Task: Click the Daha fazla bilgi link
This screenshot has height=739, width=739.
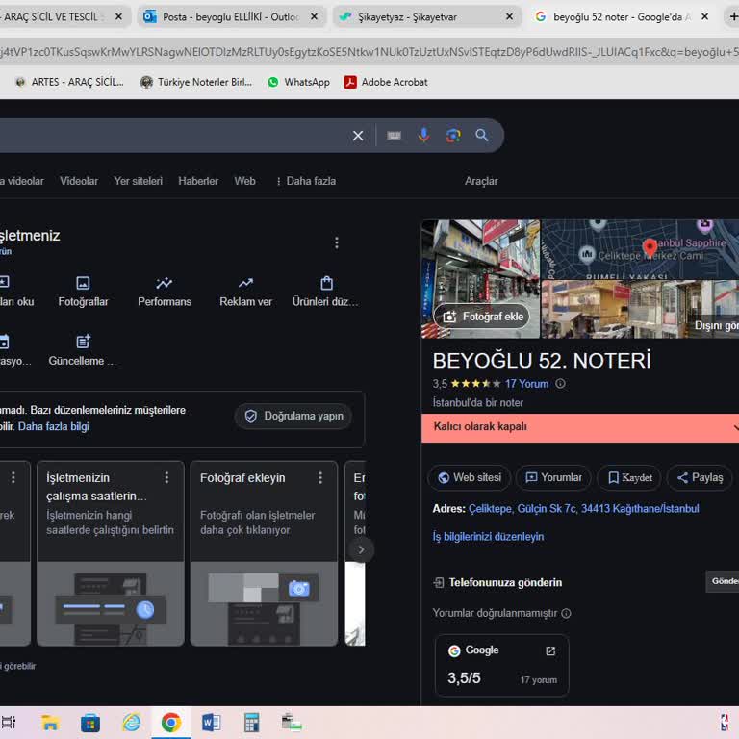Action: 53,427
